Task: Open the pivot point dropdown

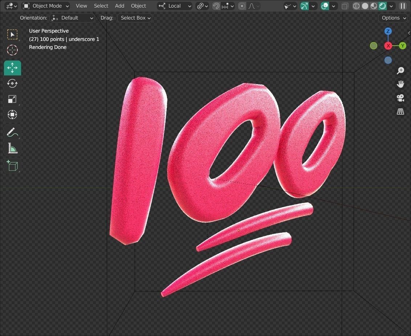Action: pos(202,6)
